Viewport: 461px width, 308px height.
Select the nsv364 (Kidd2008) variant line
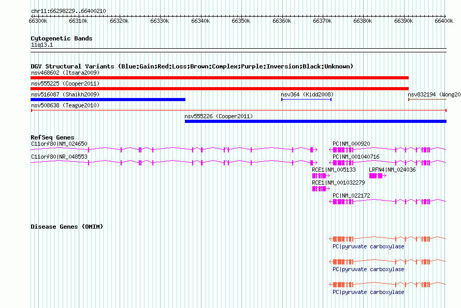pyautogui.click(x=306, y=100)
